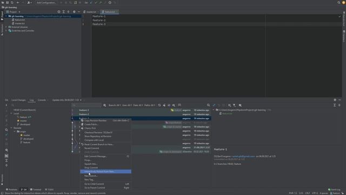This screenshot has width=346, height=195.
Task: Click Find magnifier icon in log
Action: click(208, 105)
